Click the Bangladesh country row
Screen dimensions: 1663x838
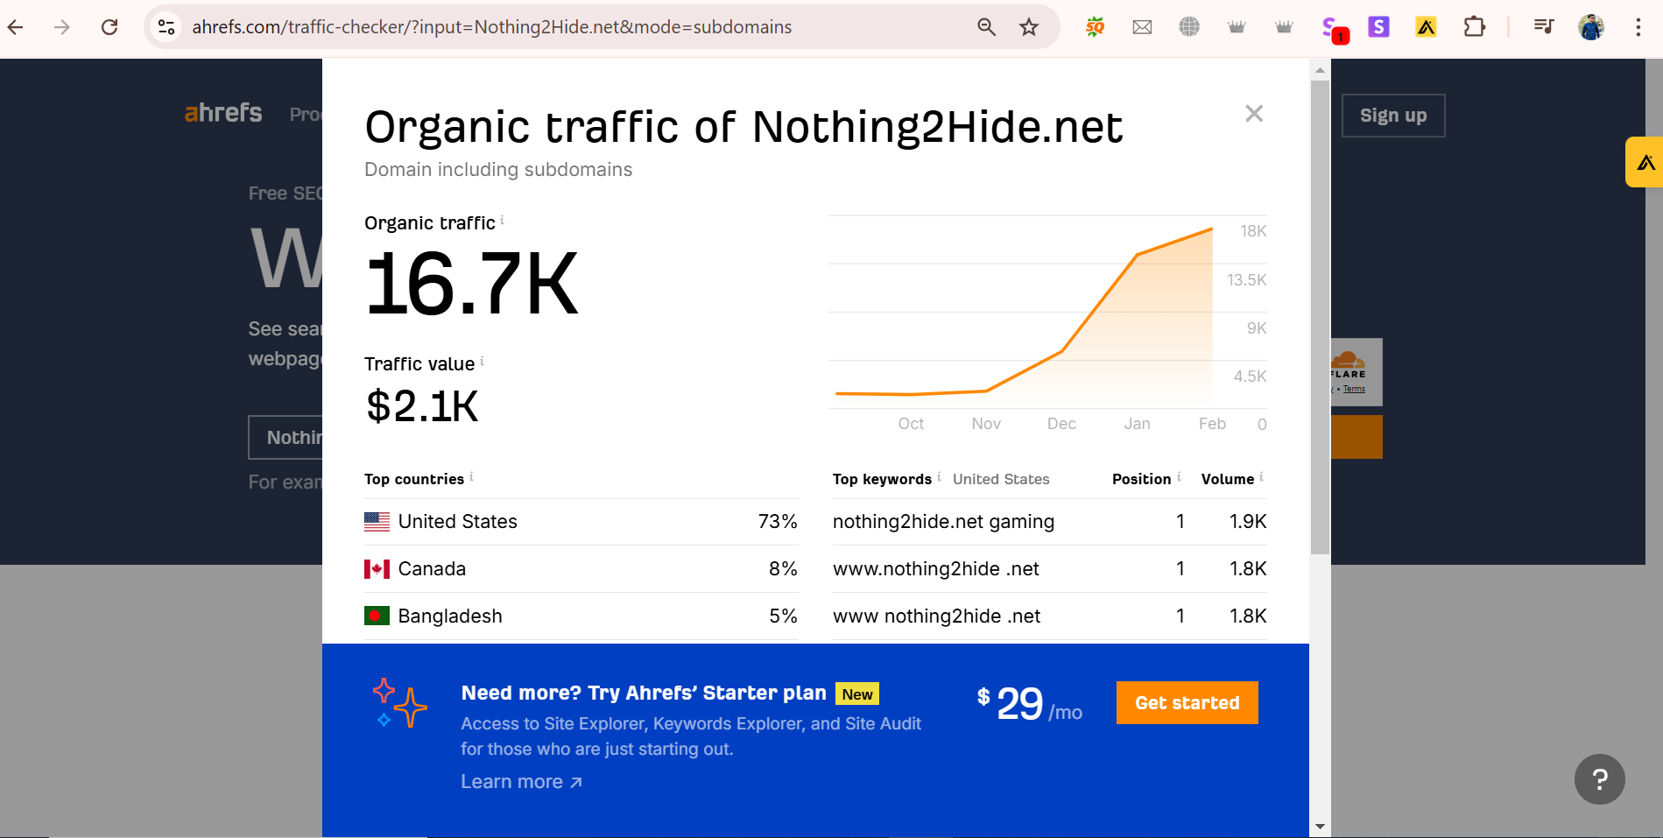(x=581, y=616)
